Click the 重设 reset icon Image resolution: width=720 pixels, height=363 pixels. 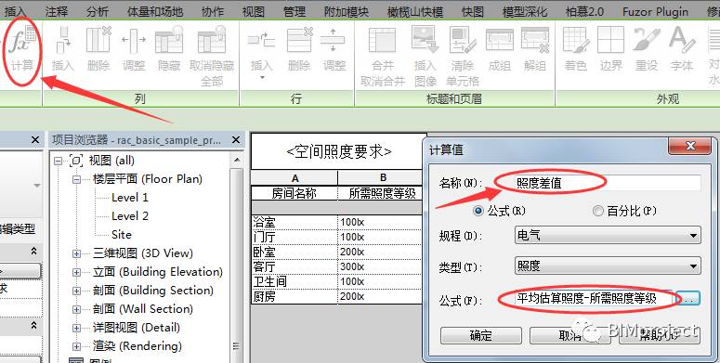point(646,40)
